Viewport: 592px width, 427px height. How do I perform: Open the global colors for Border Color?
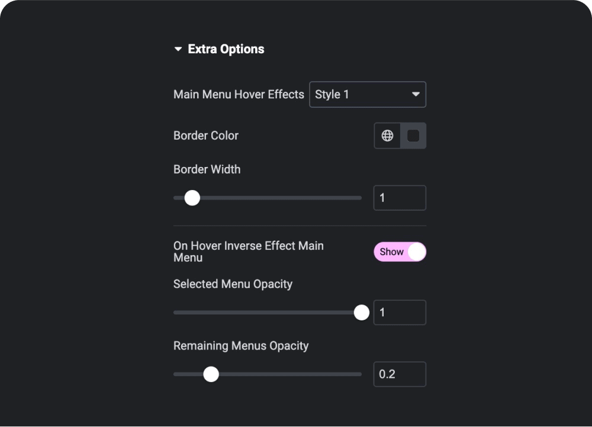tap(387, 136)
